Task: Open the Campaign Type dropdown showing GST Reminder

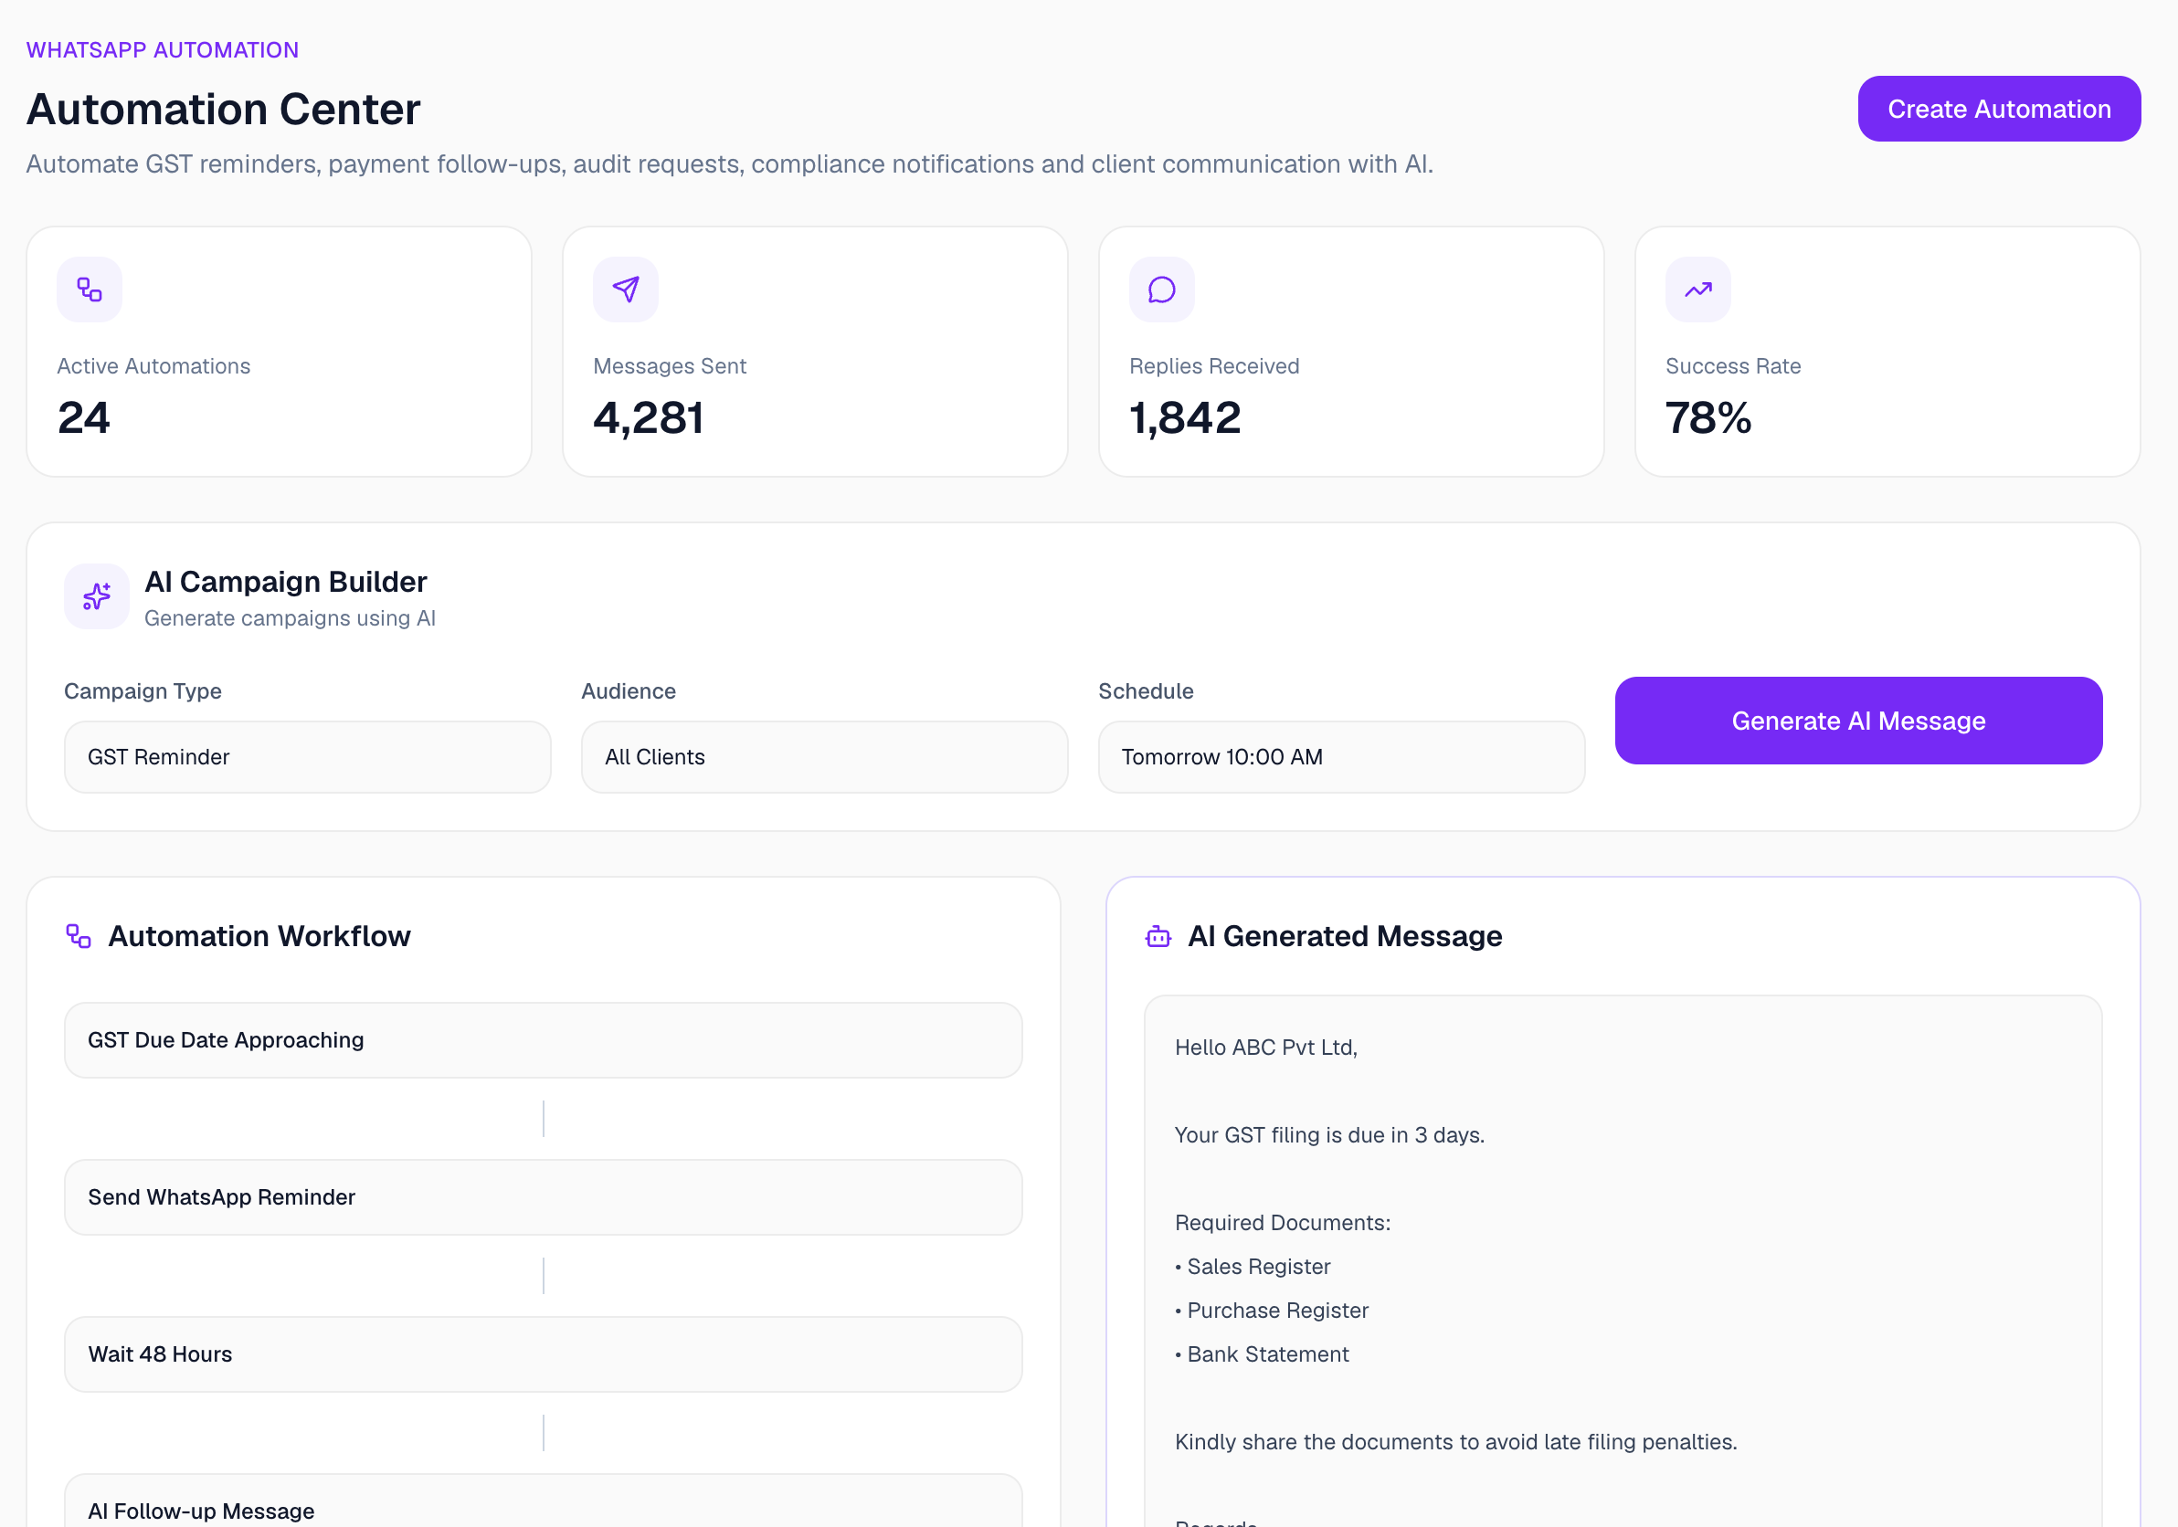Action: point(307,757)
